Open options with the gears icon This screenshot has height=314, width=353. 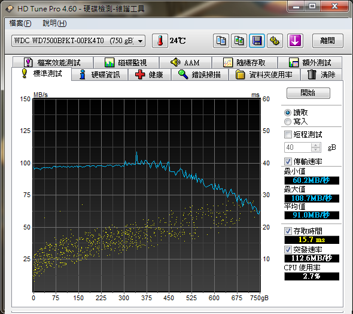click(x=275, y=41)
